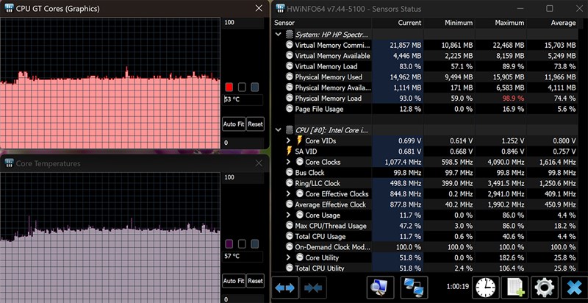Expand the Core VIDs row
Viewport: 588px width, 303px height.
tap(288, 140)
